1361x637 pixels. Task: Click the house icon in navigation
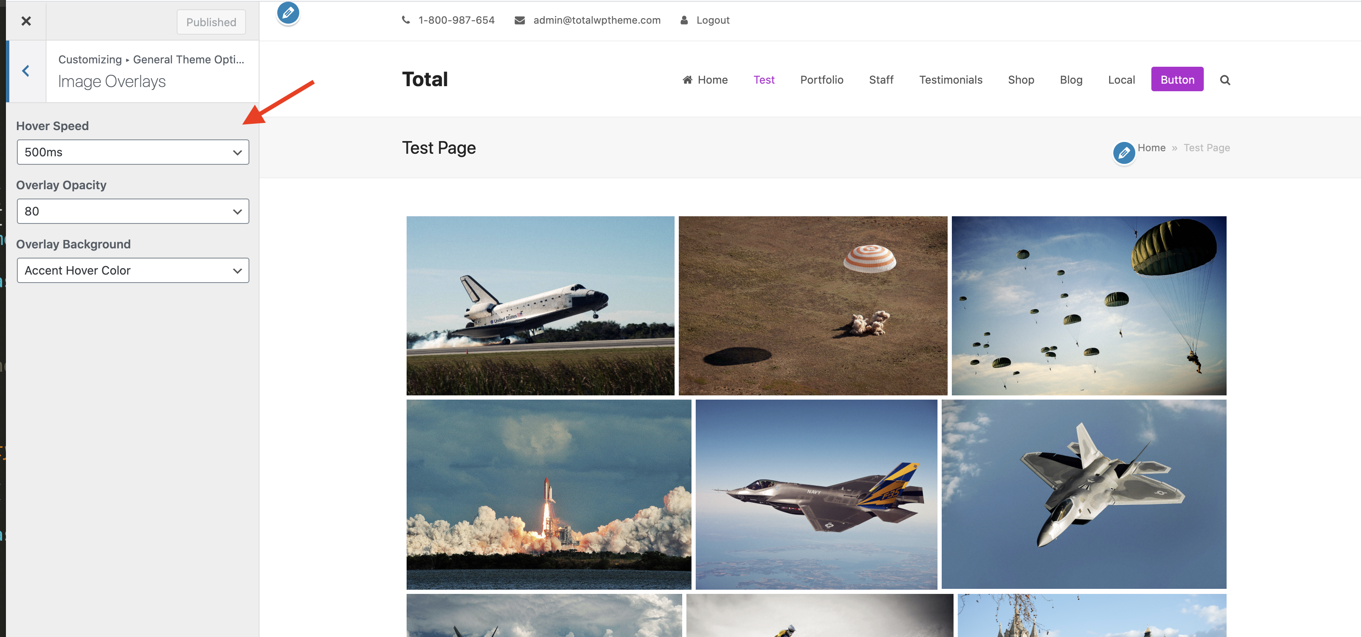(x=687, y=80)
